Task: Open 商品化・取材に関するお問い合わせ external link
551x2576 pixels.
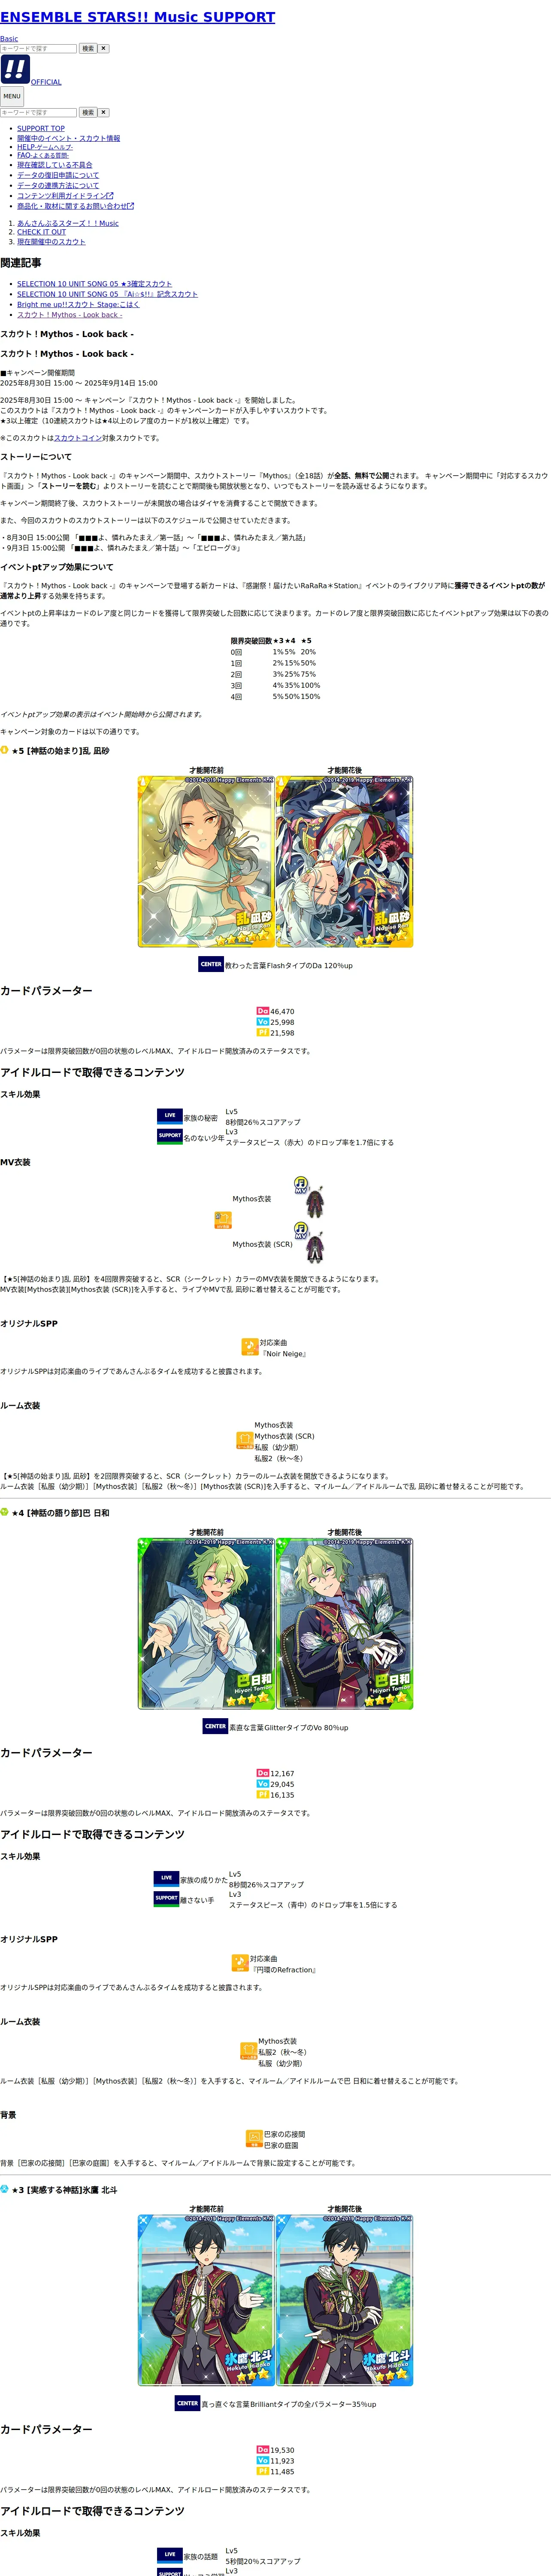Action: [75, 206]
